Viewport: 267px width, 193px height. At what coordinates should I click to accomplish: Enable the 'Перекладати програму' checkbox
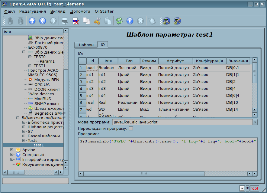coord(131,128)
